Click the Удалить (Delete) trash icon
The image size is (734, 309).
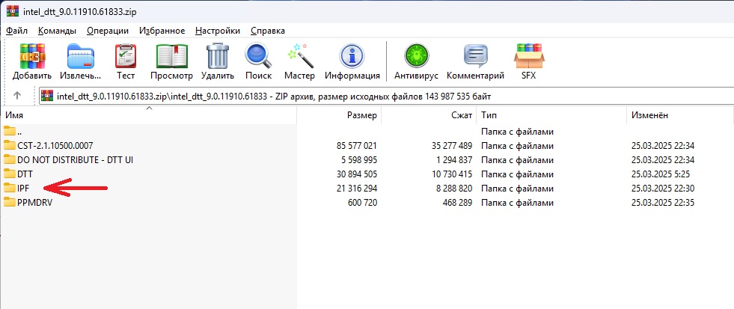tap(217, 61)
